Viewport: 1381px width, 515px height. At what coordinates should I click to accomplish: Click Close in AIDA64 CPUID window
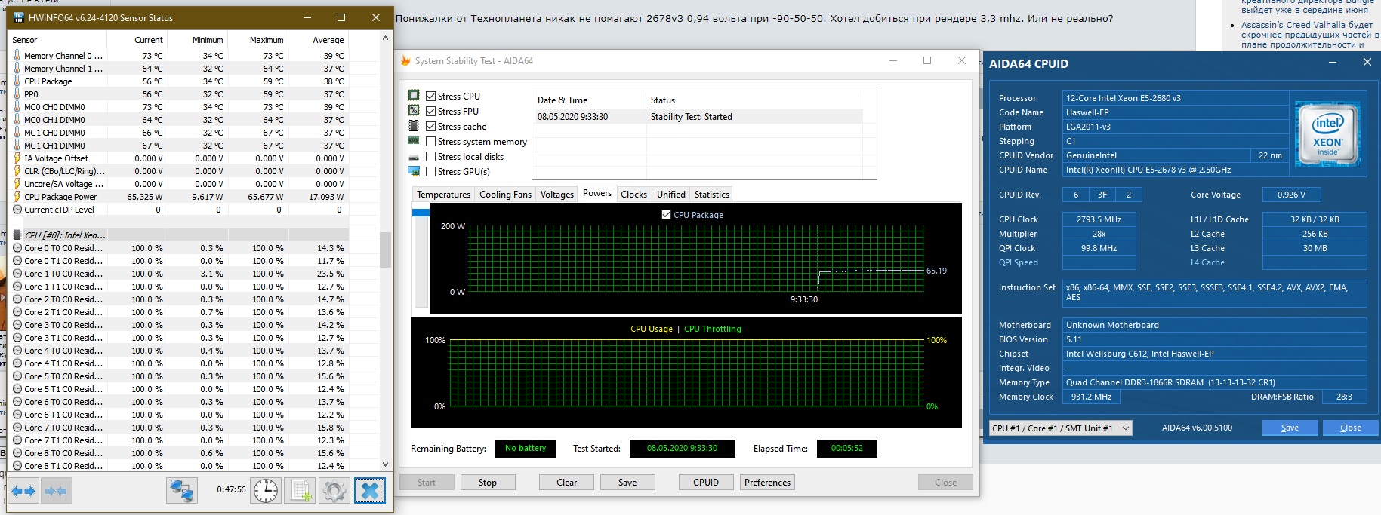click(1351, 428)
